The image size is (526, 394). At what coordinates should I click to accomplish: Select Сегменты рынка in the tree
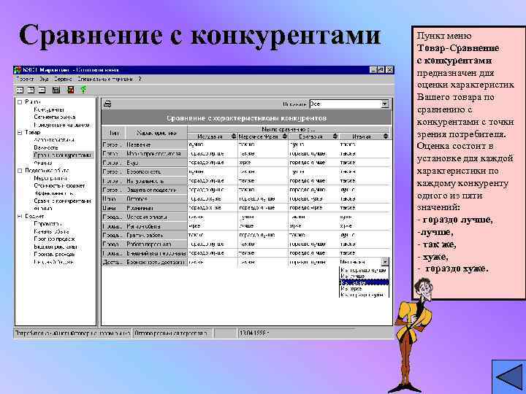54,117
